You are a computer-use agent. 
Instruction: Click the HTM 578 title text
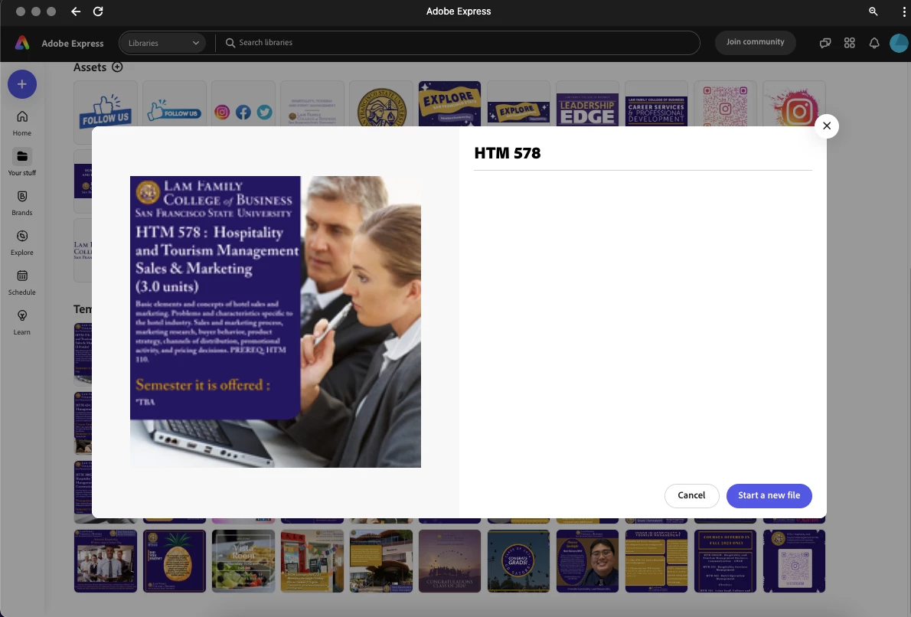(508, 153)
